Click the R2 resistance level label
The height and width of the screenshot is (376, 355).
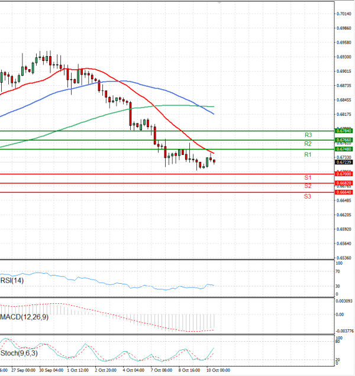308,144
